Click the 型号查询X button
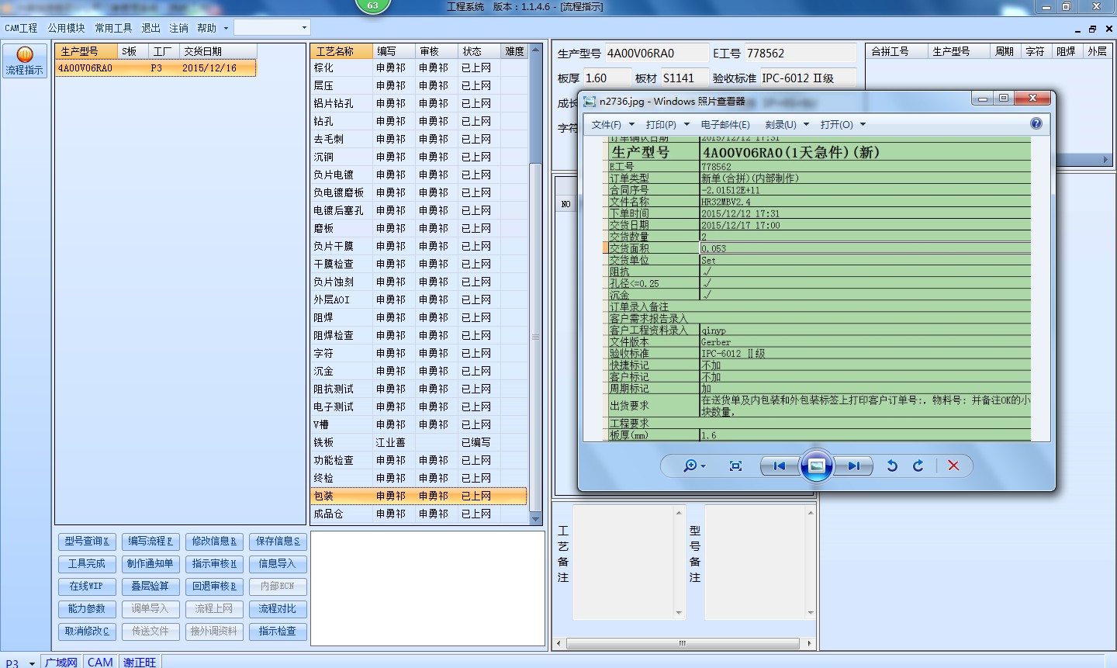Viewport: 1117px width, 668px height. (x=87, y=542)
